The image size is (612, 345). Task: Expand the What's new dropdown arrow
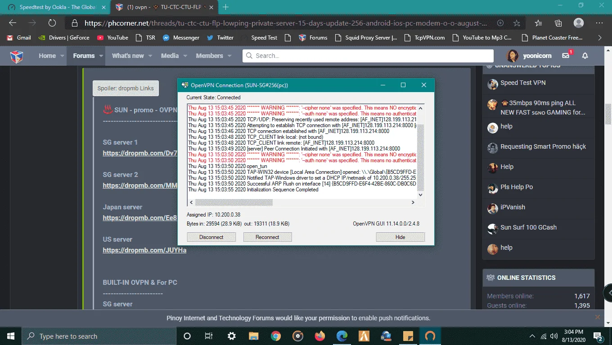pyautogui.click(x=150, y=56)
